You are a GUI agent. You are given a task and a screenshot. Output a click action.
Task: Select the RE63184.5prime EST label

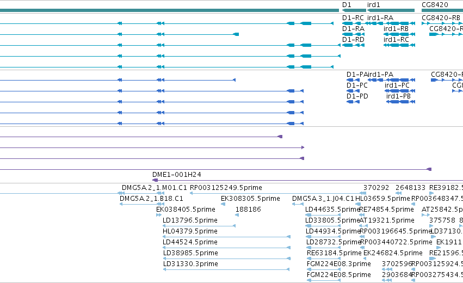pos(334,253)
